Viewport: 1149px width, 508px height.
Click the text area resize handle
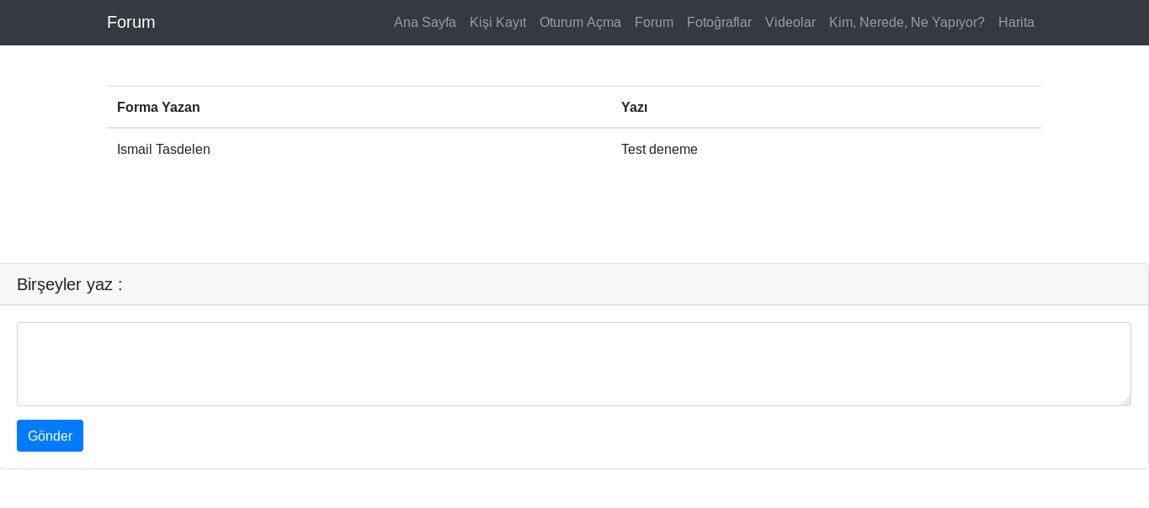[1126, 401]
